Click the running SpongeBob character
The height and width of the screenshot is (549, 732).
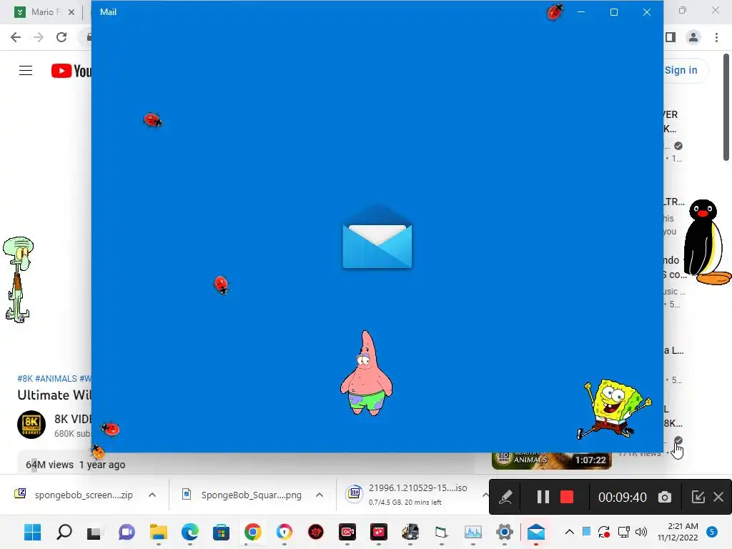pyautogui.click(x=613, y=409)
